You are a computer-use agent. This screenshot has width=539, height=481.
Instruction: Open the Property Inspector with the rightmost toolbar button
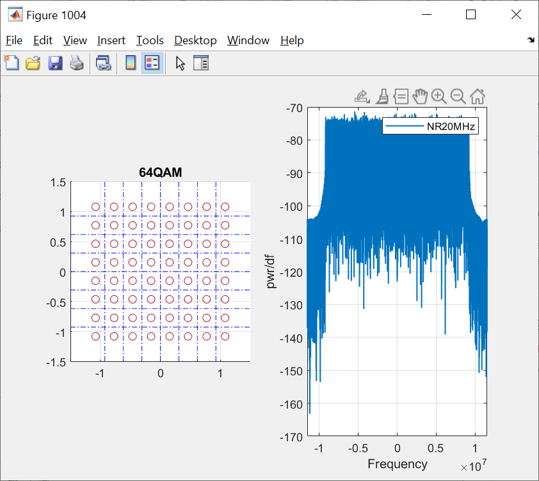(x=200, y=63)
